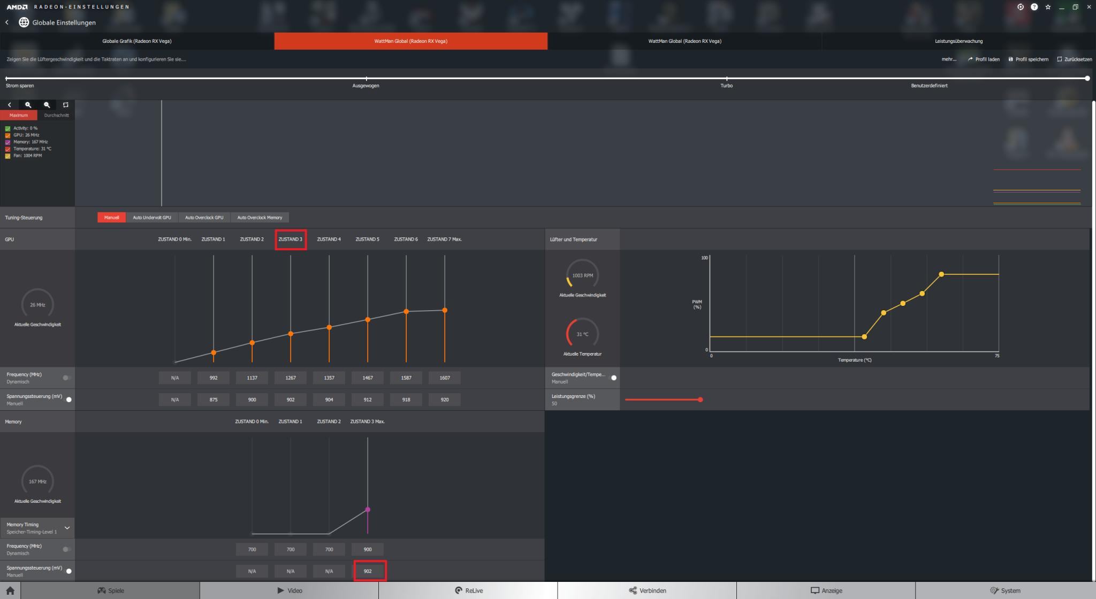The image size is (1096, 599).
Task: Click the Benutzerdefiniert profile endpoint
Action: tap(1087, 78)
